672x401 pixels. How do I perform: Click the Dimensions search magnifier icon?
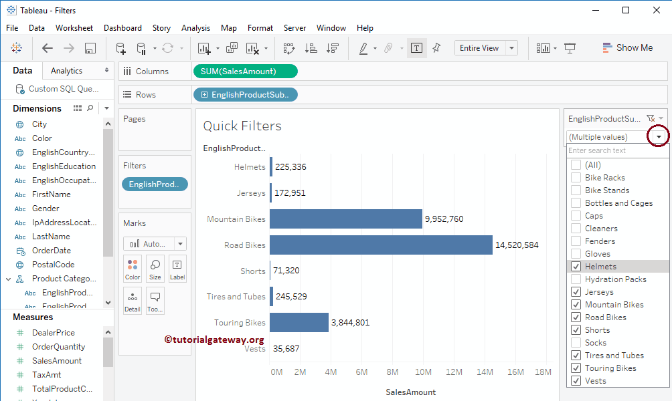[90, 108]
